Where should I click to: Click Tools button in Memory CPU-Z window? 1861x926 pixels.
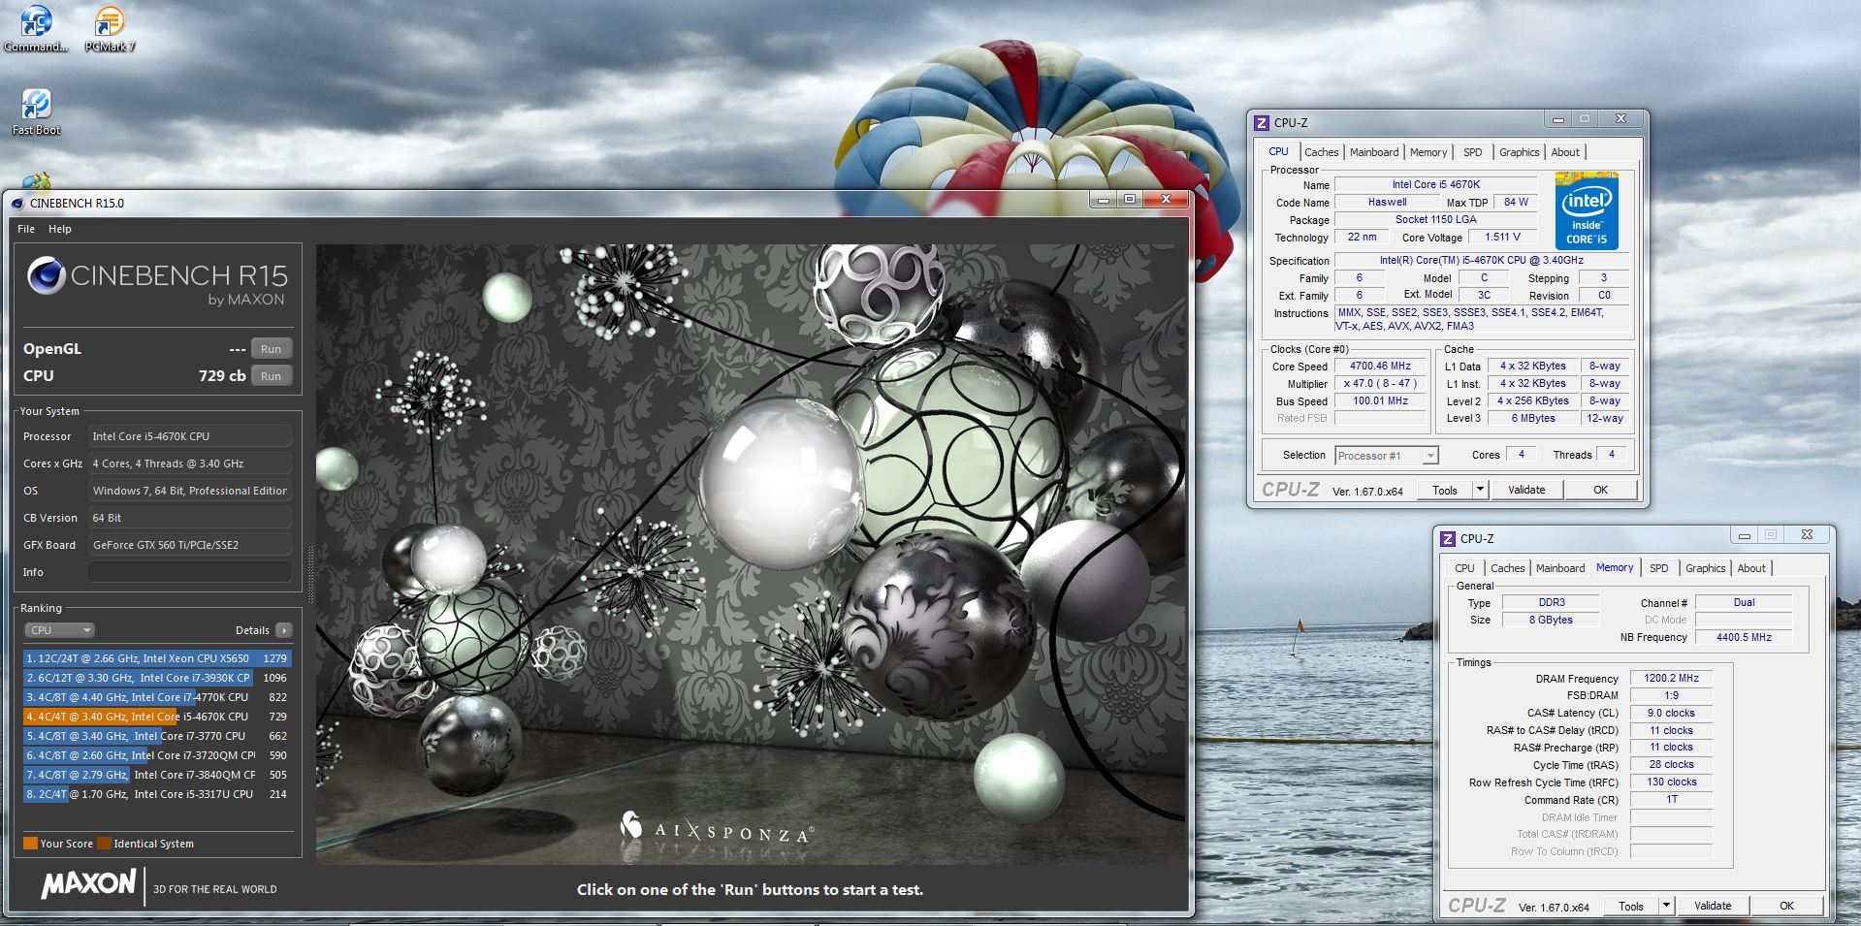[1631, 906]
